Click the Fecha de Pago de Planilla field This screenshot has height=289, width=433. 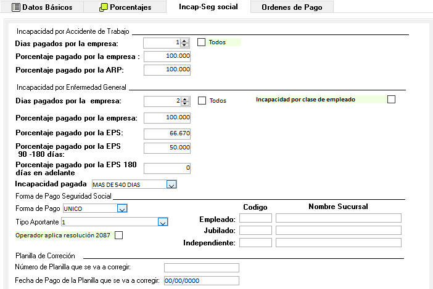tap(201, 281)
